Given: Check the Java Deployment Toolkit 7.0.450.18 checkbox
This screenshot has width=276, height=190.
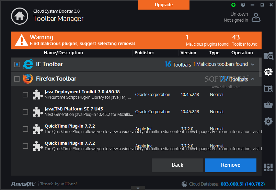Looking at the screenshot, I should [x=25, y=95].
